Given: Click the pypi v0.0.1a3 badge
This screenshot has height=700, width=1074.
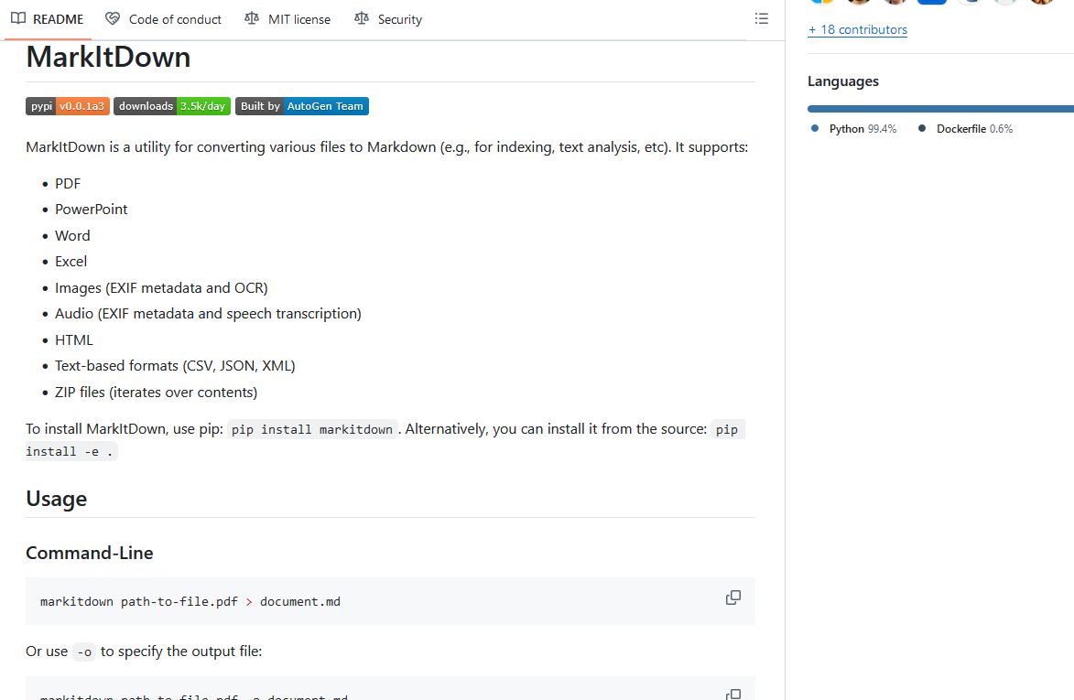Looking at the screenshot, I should [68, 106].
